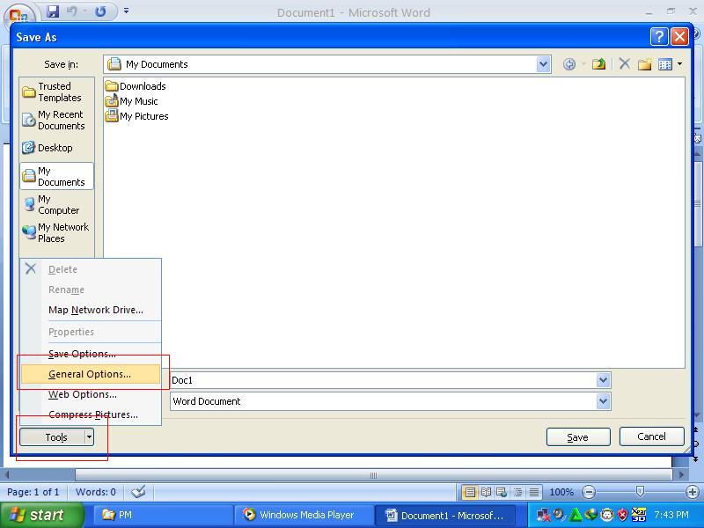Click the Save as type Word Document box
This screenshot has height=528, width=704.
383,401
